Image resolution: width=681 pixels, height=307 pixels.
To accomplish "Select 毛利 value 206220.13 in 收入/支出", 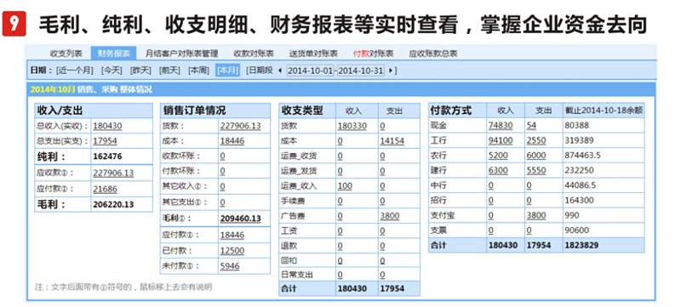I will [113, 204].
